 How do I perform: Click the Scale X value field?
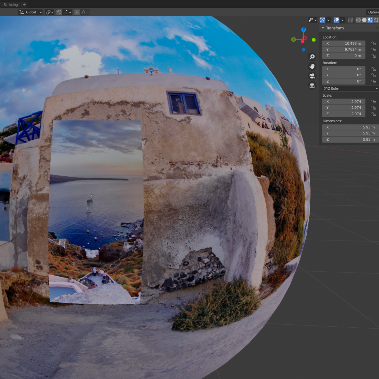tap(343, 102)
